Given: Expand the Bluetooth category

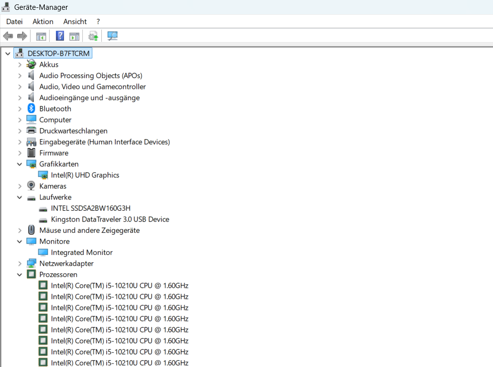Looking at the screenshot, I should click(20, 109).
